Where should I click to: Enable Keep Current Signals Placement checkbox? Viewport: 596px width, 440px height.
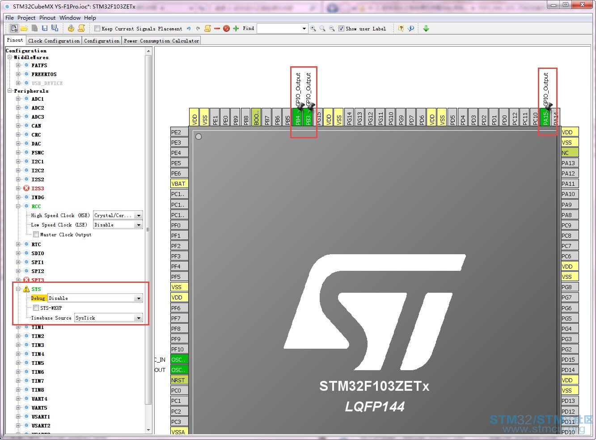click(97, 29)
